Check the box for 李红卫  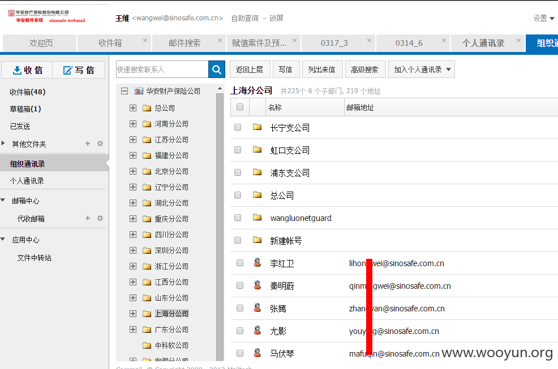tap(240, 263)
